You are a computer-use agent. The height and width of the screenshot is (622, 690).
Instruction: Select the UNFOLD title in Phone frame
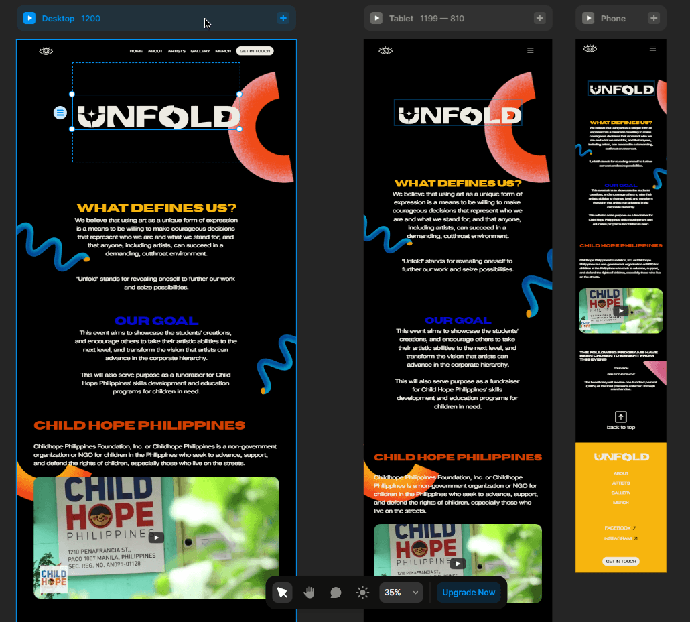pyautogui.click(x=622, y=90)
